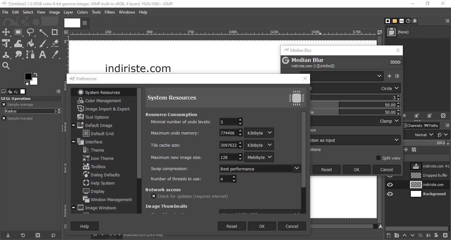Select the Eraser tool
The width and height of the screenshot is (451, 240).
point(55,43)
